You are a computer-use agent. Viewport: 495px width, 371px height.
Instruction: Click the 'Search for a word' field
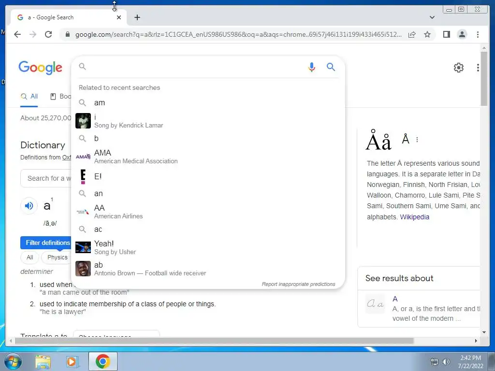(x=46, y=178)
